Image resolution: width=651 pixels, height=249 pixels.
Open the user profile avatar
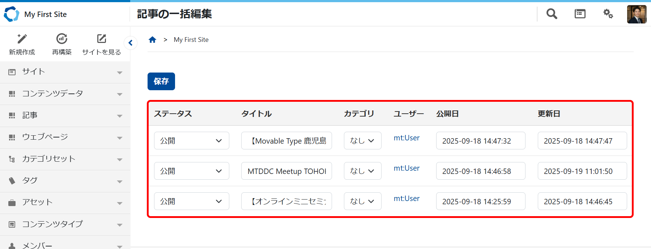pyautogui.click(x=637, y=14)
